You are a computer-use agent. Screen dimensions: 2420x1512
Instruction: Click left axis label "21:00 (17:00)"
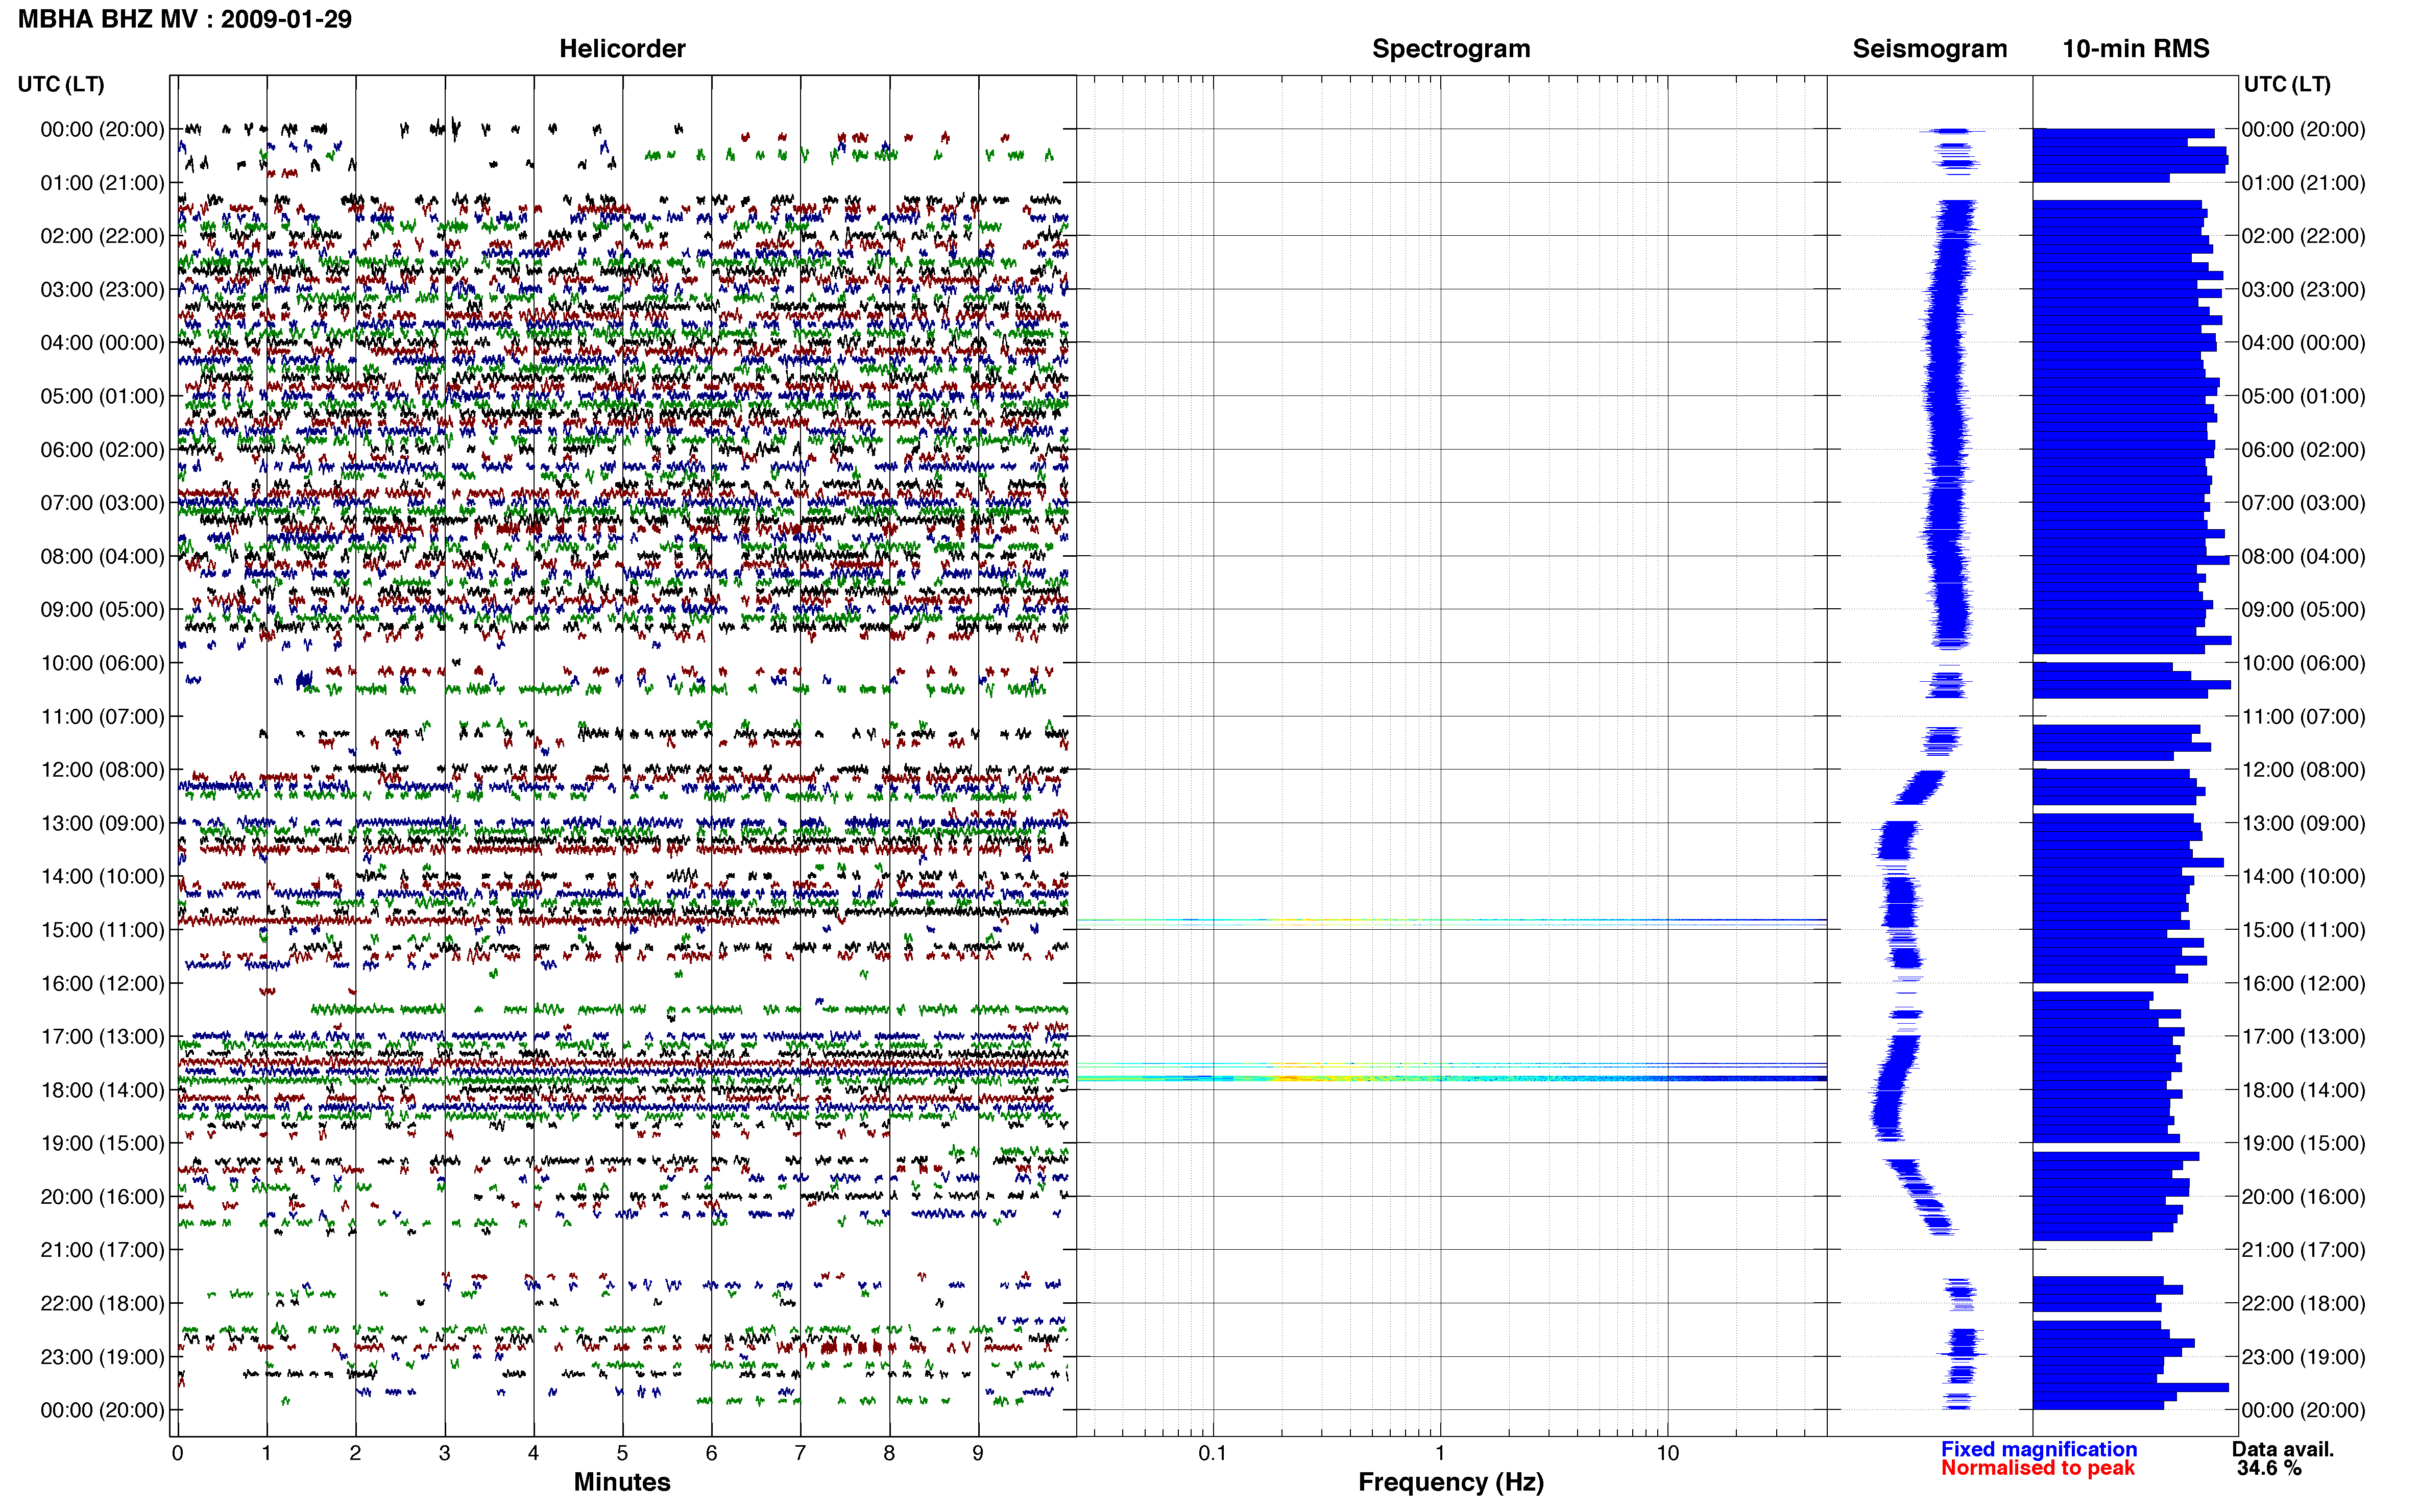click(x=102, y=1250)
